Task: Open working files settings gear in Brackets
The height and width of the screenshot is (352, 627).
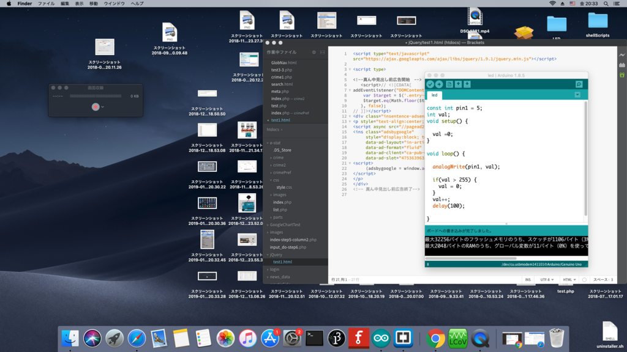Action: [x=314, y=53]
